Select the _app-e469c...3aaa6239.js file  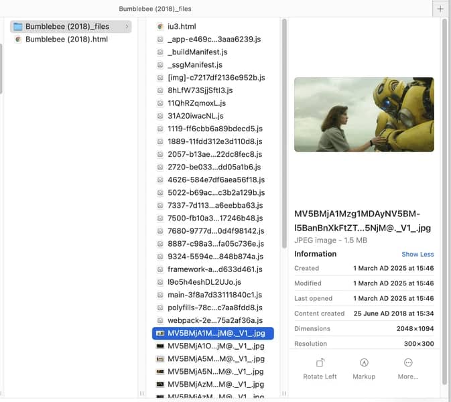click(x=213, y=40)
